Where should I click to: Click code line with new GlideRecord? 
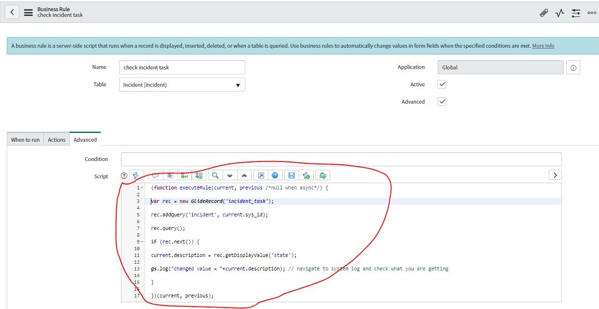tap(212, 202)
